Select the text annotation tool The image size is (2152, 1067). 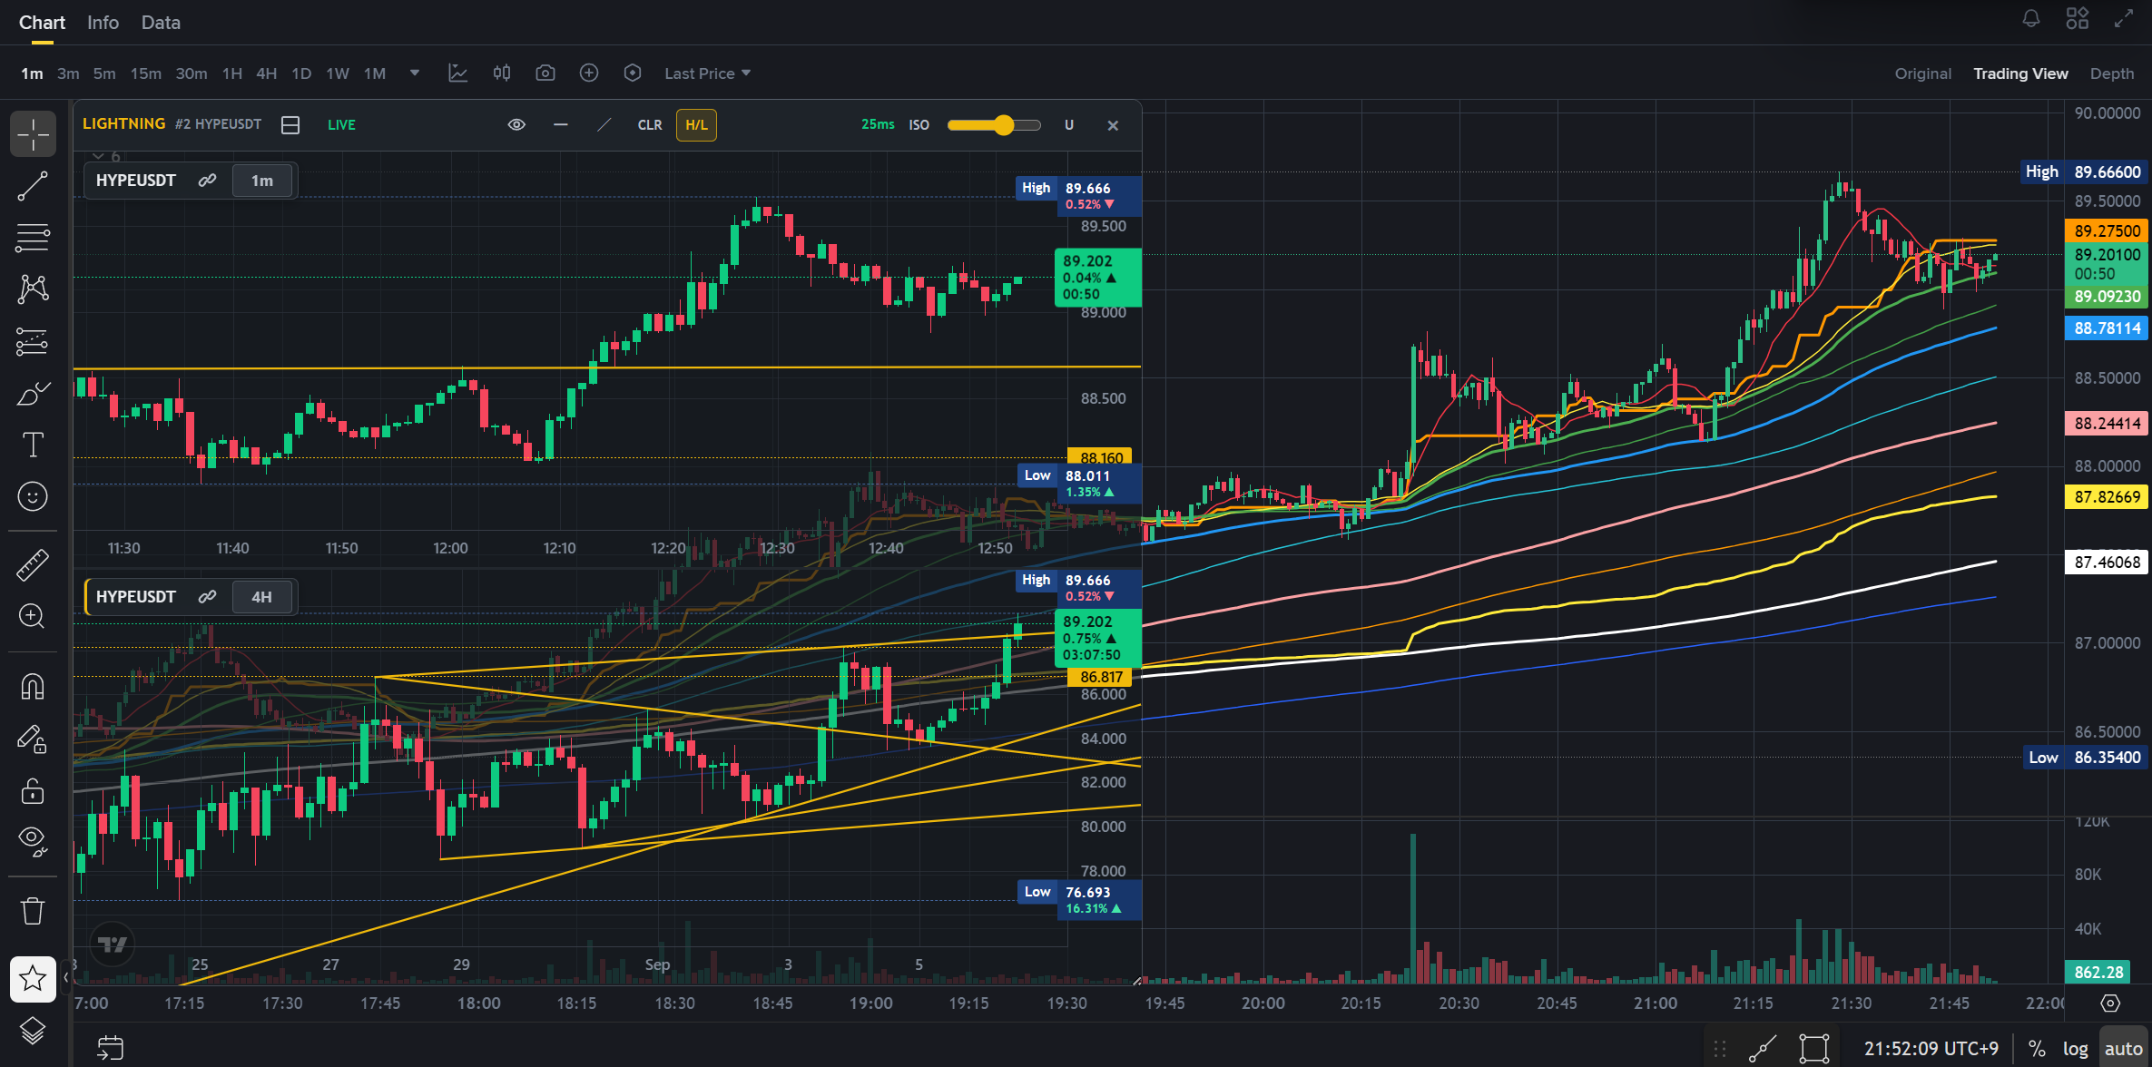[x=33, y=445]
